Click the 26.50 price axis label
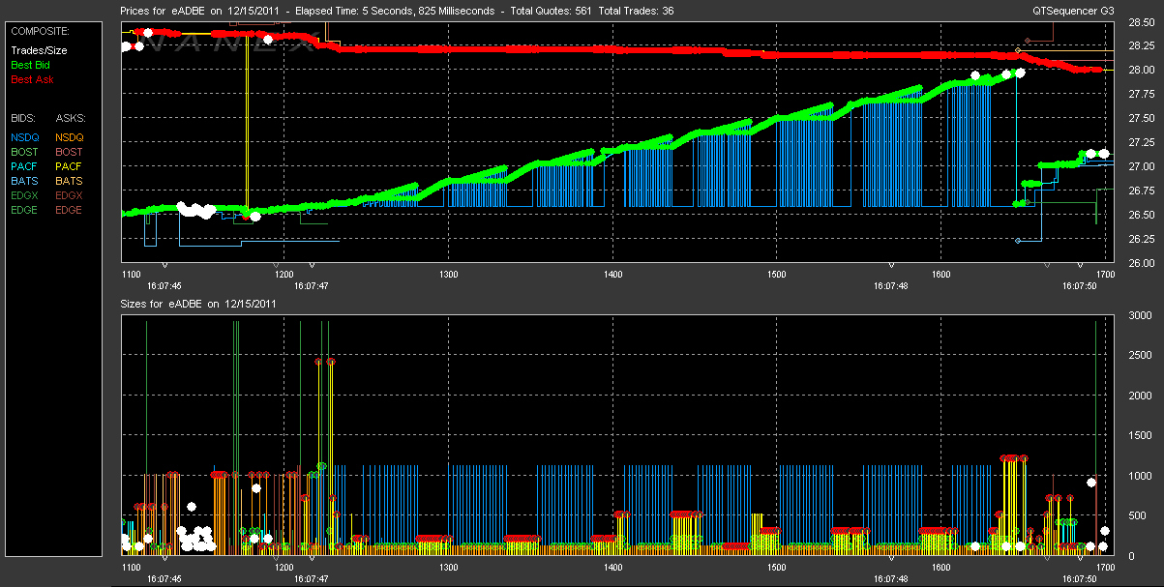The height and width of the screenshot is (587, 1164). (x=1140, y=215)
